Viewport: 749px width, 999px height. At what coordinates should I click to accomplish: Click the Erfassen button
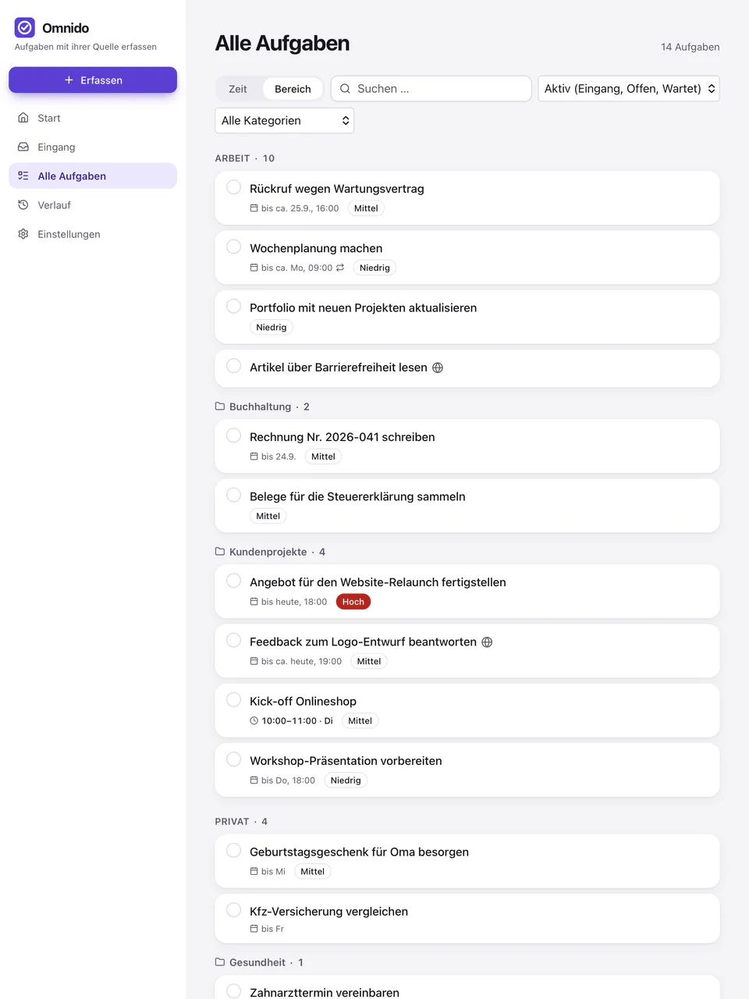click(93, 80)
